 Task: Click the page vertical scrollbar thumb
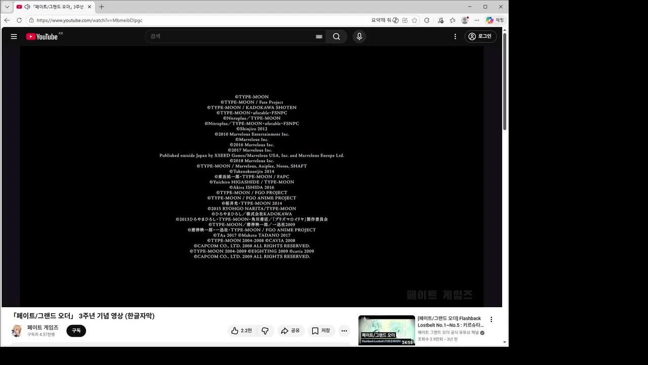505,82
